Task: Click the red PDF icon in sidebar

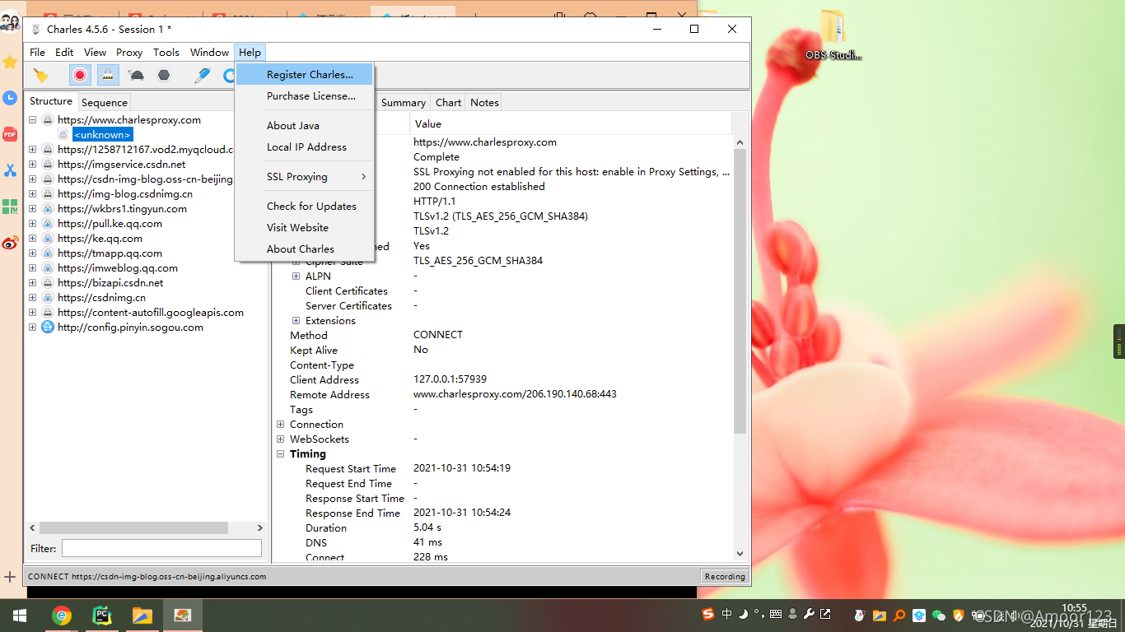Action: point(10,134)
